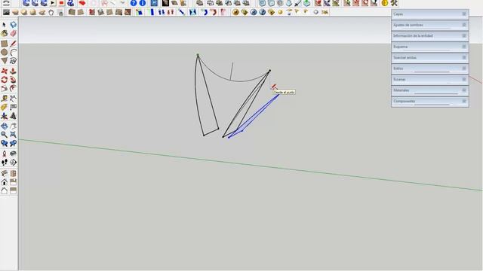
Task: Click the Zoom Extents tool
Action: click(13, 135)
